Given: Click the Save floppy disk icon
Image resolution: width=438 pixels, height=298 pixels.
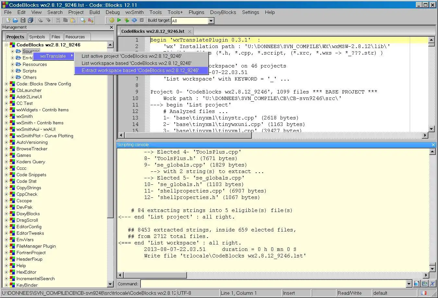Looking at the screenshot, I should coord(23,20).
